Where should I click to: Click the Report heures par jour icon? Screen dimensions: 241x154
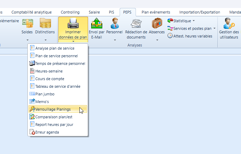pos(32,124)
